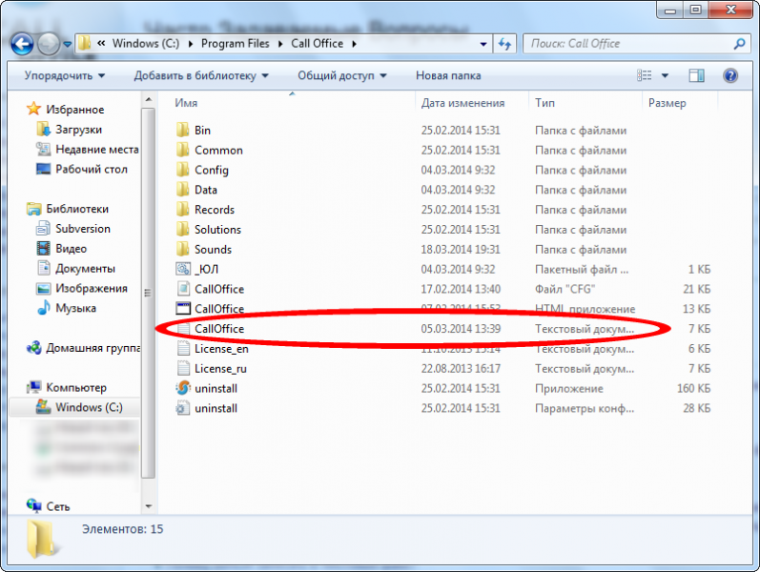Select the Sounds folder icon
Image resolution: width=760 pixels, height=572 pixels.
click(183, 249)
